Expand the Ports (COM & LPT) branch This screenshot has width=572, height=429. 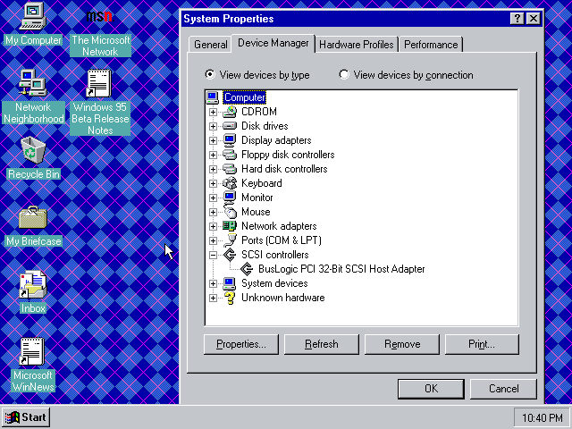213,240
